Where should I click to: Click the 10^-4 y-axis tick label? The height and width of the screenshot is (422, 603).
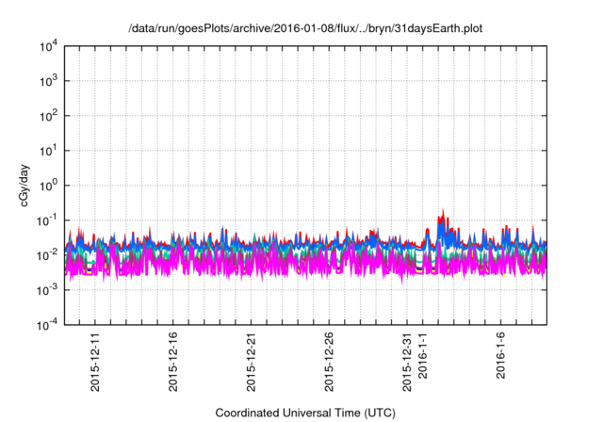click(x=46, y=324)
